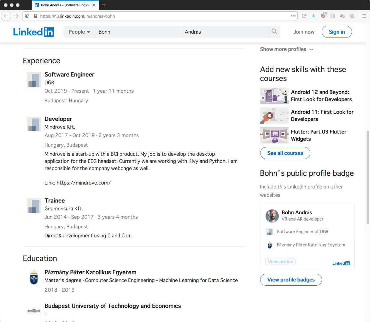Click the first name search field containing Bohn
The height and width of the screenshot is (322, 370).
139,32
